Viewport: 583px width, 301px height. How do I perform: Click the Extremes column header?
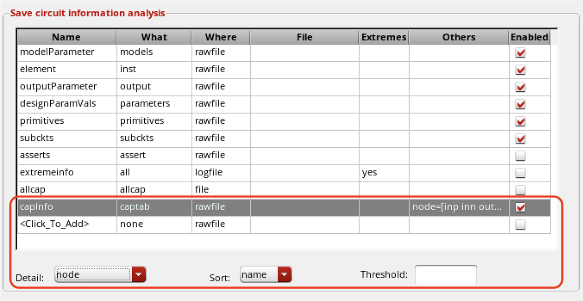click(384, 37)
